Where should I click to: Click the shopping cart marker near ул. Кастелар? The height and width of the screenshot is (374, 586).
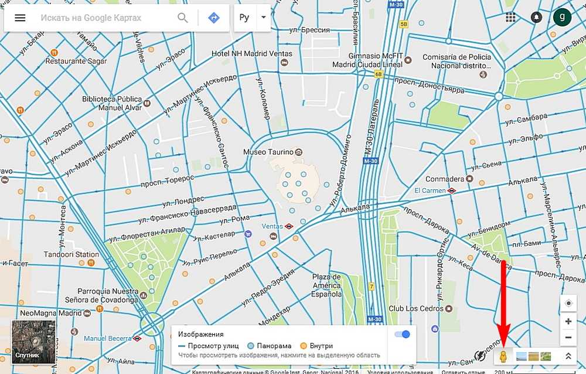click(247, 234)
